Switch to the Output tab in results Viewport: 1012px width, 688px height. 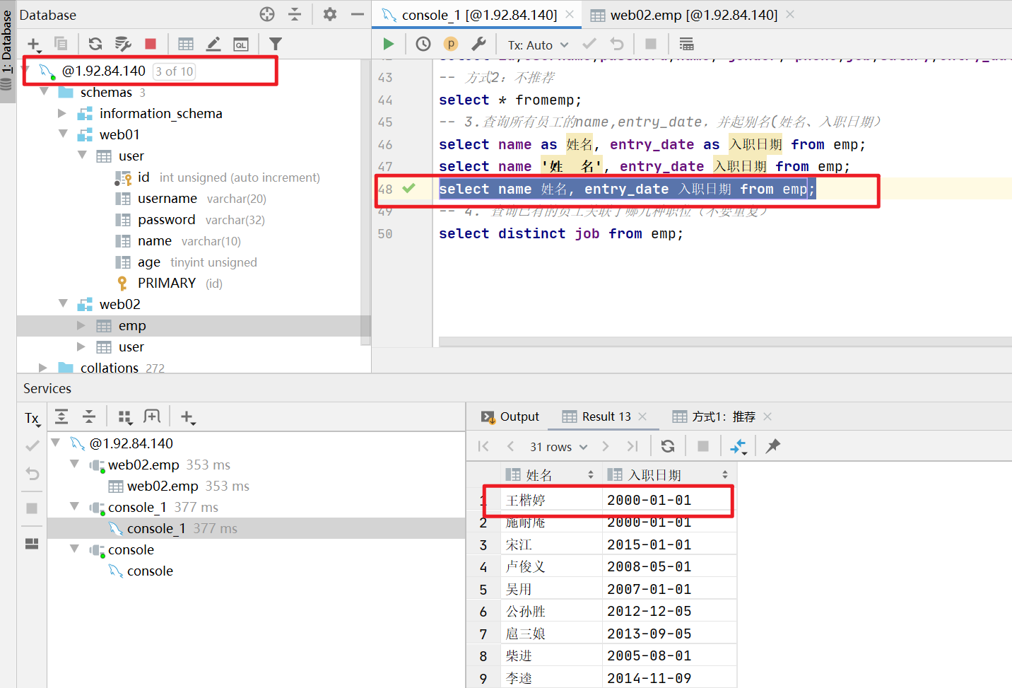click(511, 417)
